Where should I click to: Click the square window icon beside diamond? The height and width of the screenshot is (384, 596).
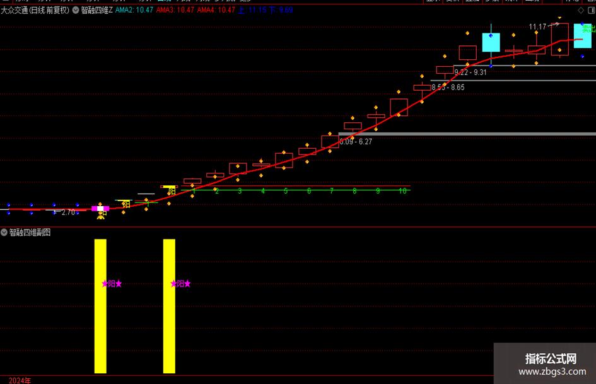(592, 10)
